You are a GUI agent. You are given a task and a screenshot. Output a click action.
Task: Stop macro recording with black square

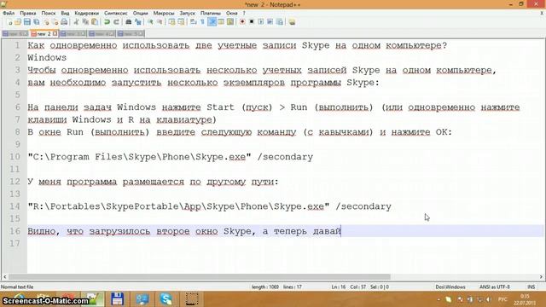252,22
